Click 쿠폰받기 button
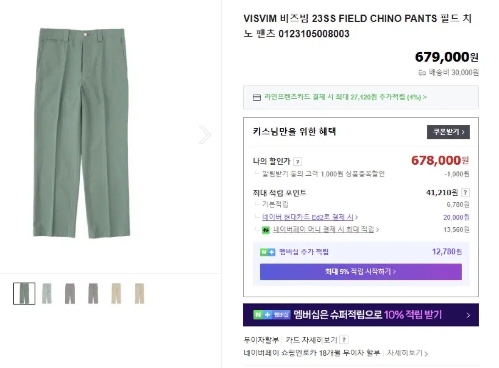Viewport: 499px width, 368px height. click(x=448, y=132)
